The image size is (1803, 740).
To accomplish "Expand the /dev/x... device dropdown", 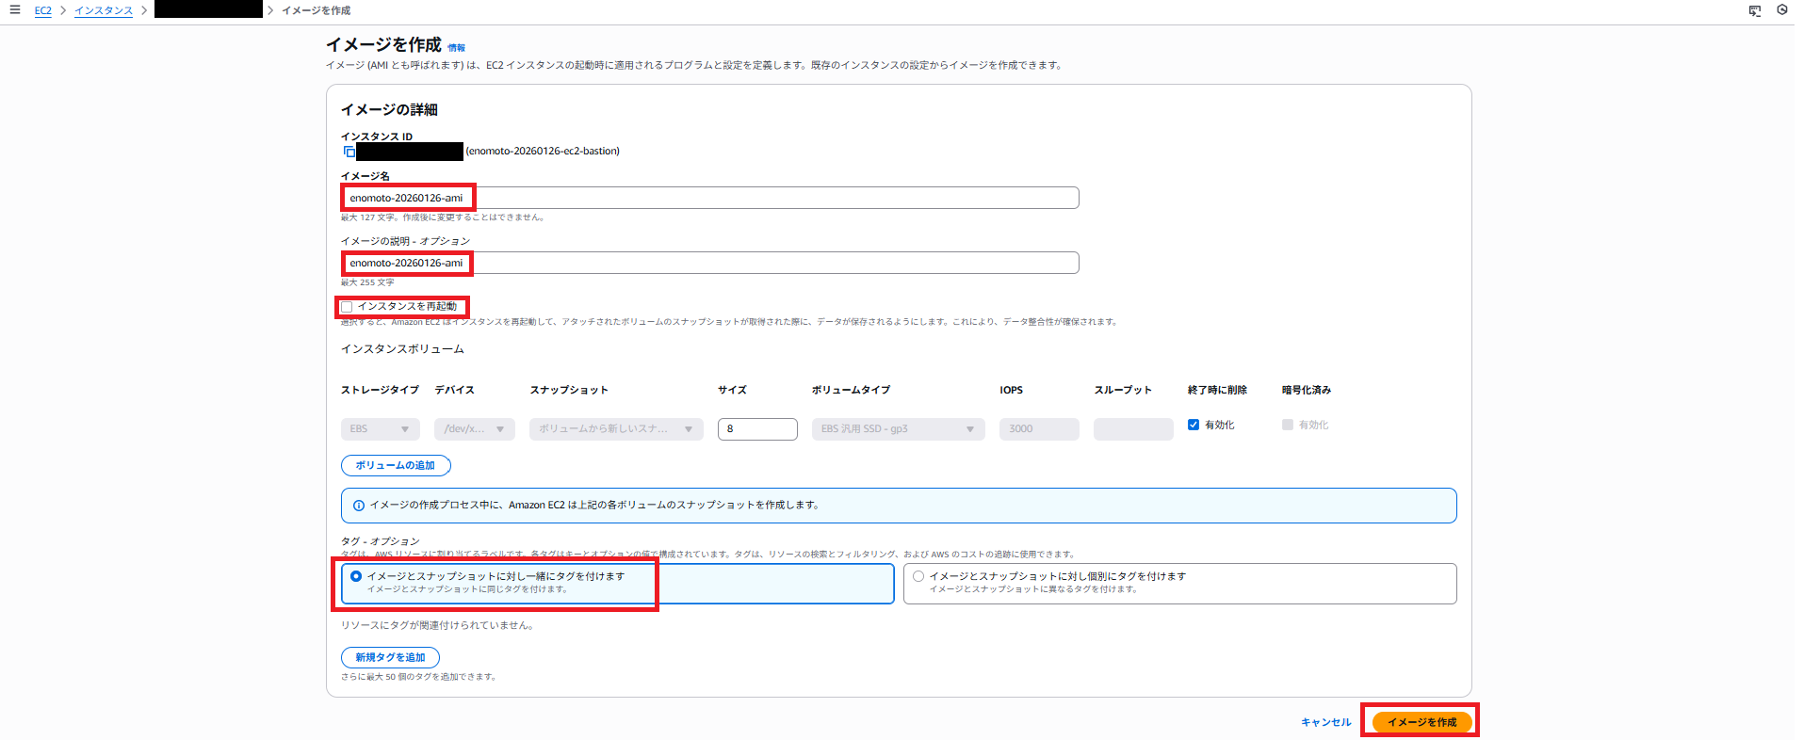I will [x=474, y=429].
